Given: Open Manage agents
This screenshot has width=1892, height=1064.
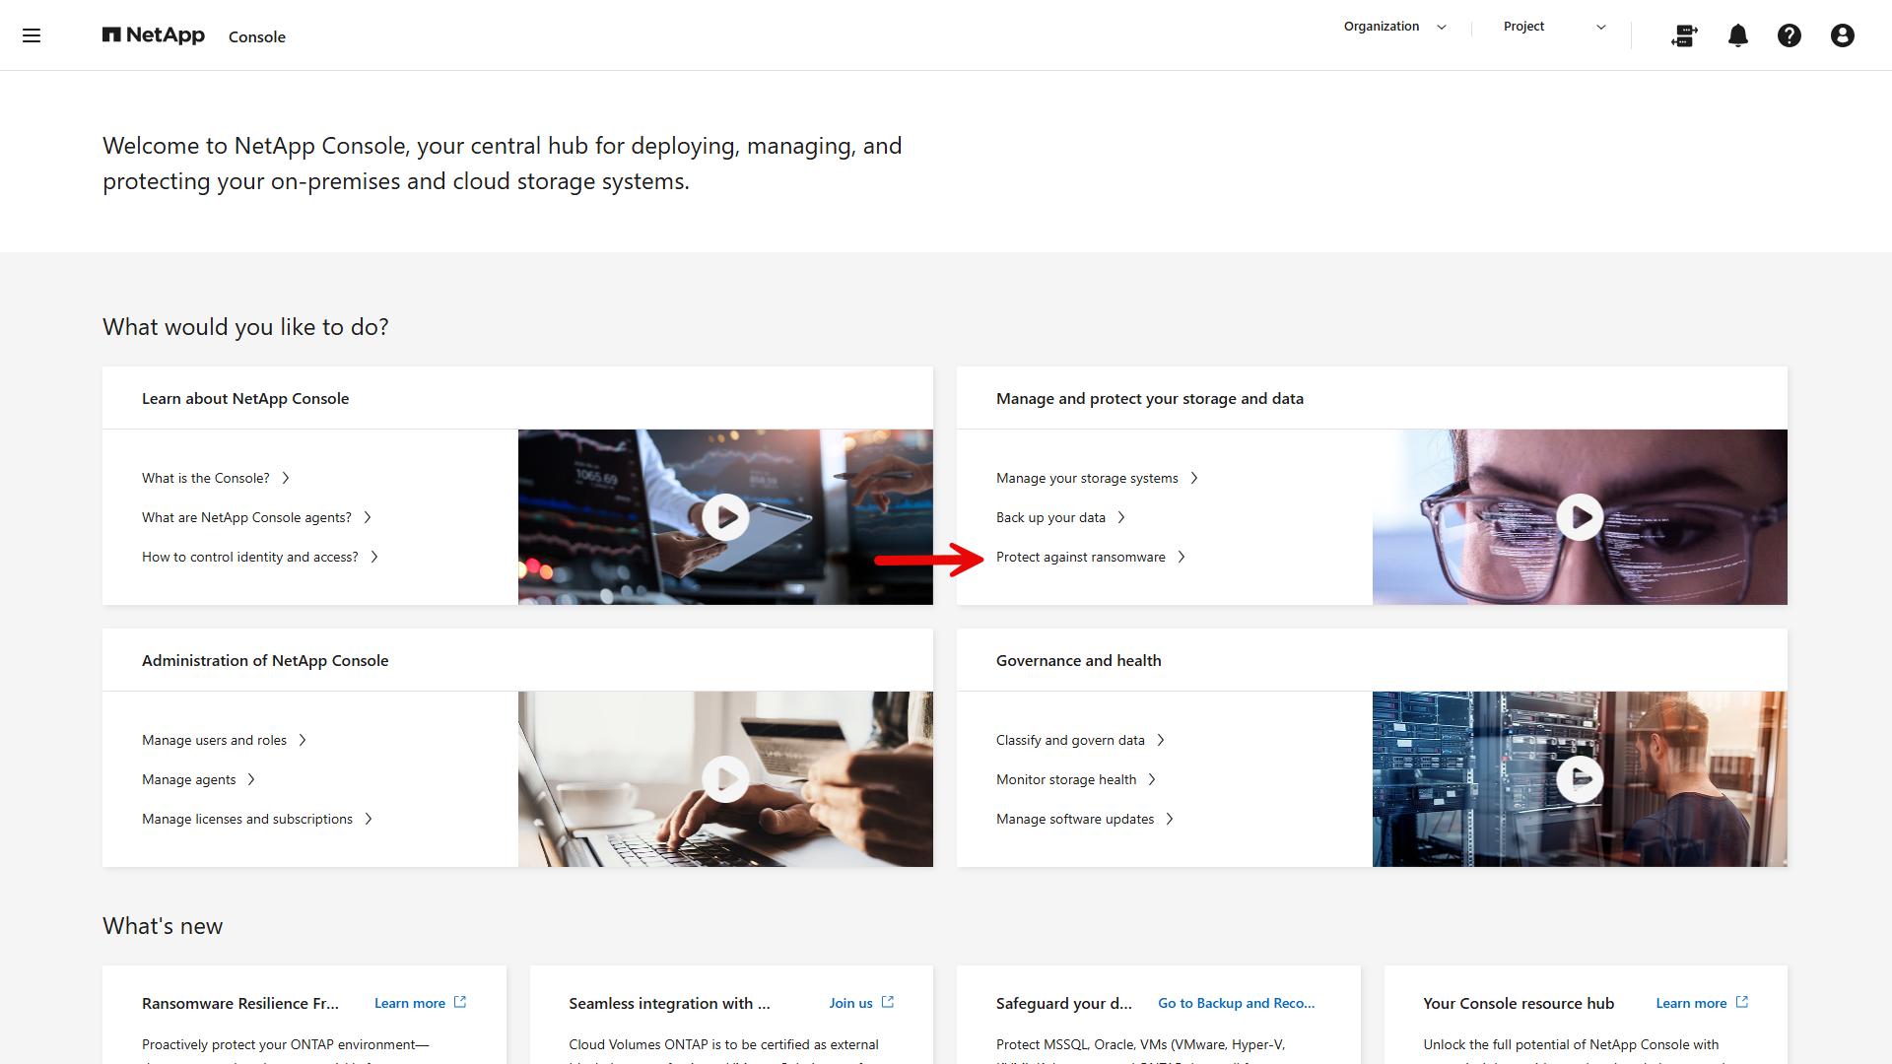Looking at the screenshot, I should [199, 779].
